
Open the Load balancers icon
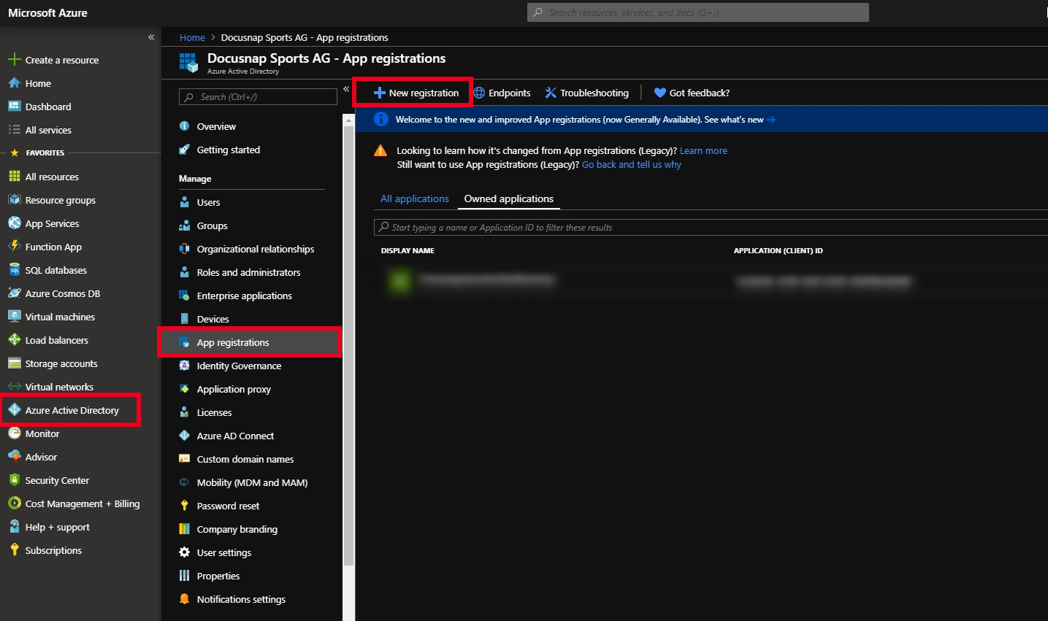[14, 340]
